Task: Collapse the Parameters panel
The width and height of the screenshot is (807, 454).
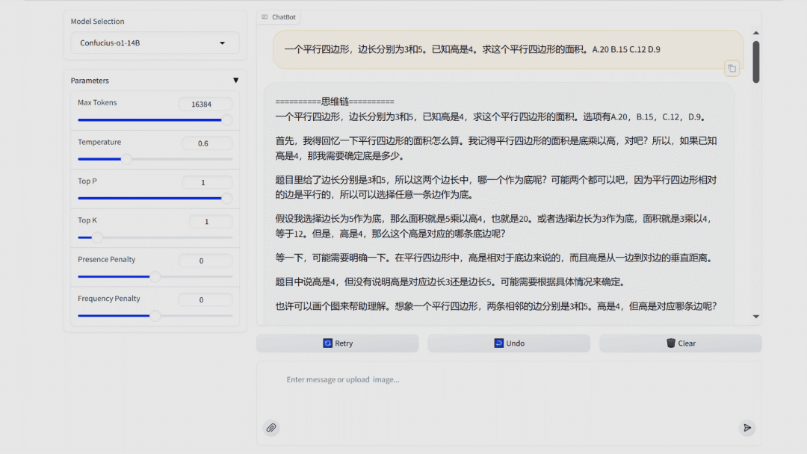Action: coord(235,80)
